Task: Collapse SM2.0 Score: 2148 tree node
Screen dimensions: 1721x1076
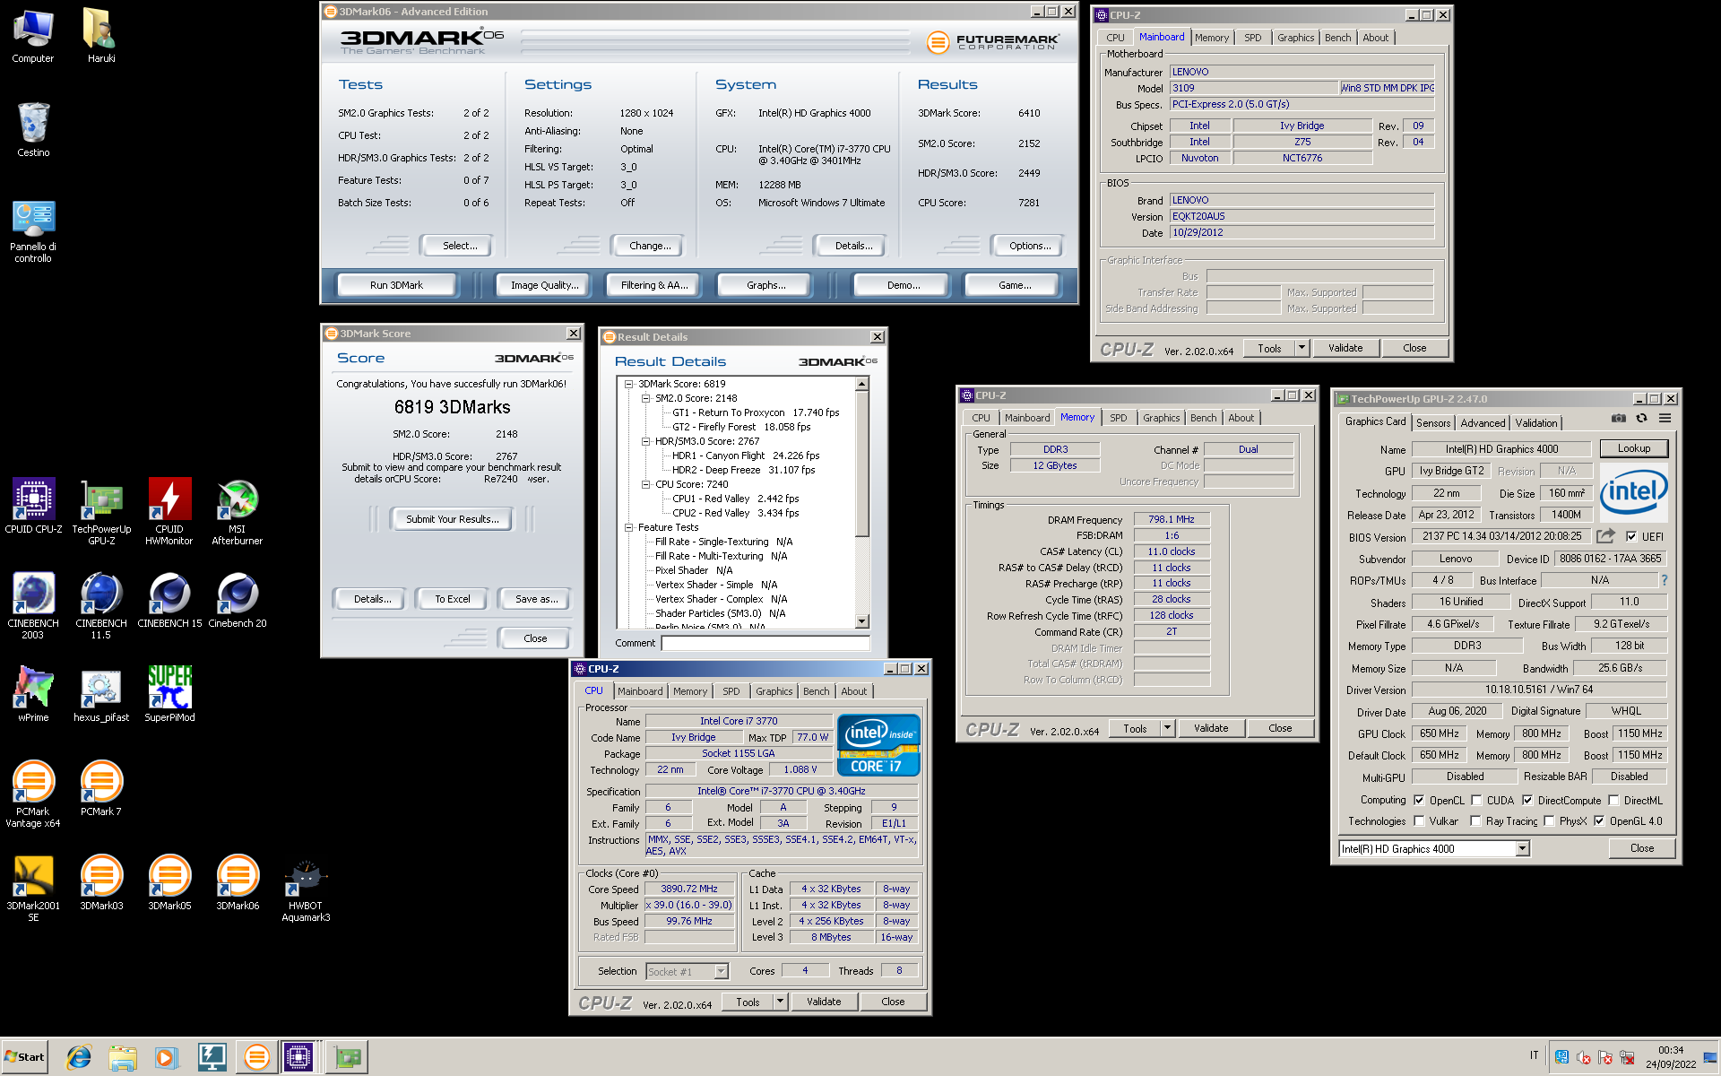Action: point(645,399)
